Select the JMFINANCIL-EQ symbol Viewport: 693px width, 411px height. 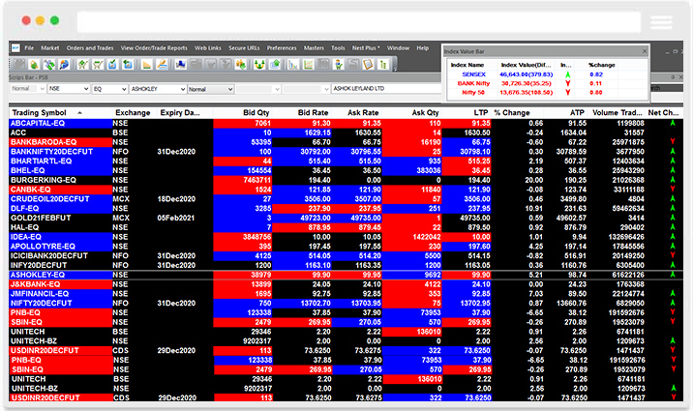40,294
